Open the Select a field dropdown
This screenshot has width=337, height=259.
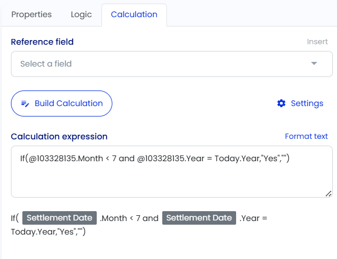pos(172,64)
